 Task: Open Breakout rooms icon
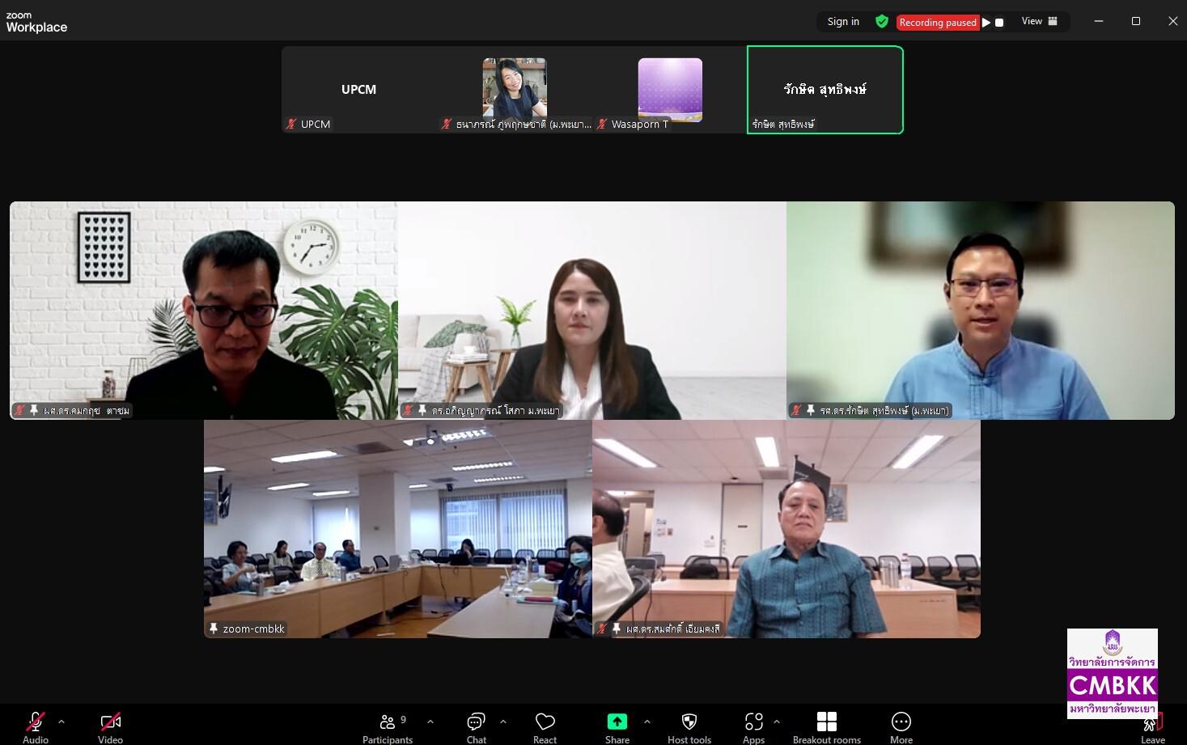[x=827, y=721]
